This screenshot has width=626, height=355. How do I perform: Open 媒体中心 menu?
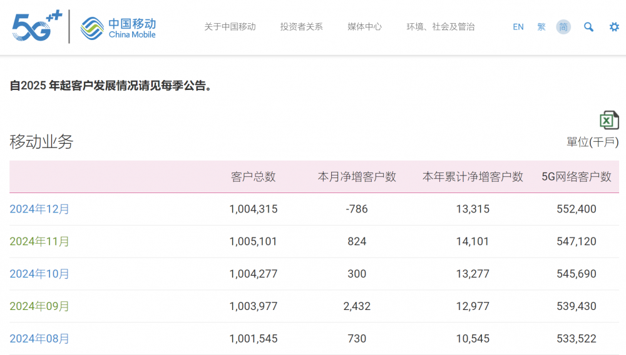364,27
